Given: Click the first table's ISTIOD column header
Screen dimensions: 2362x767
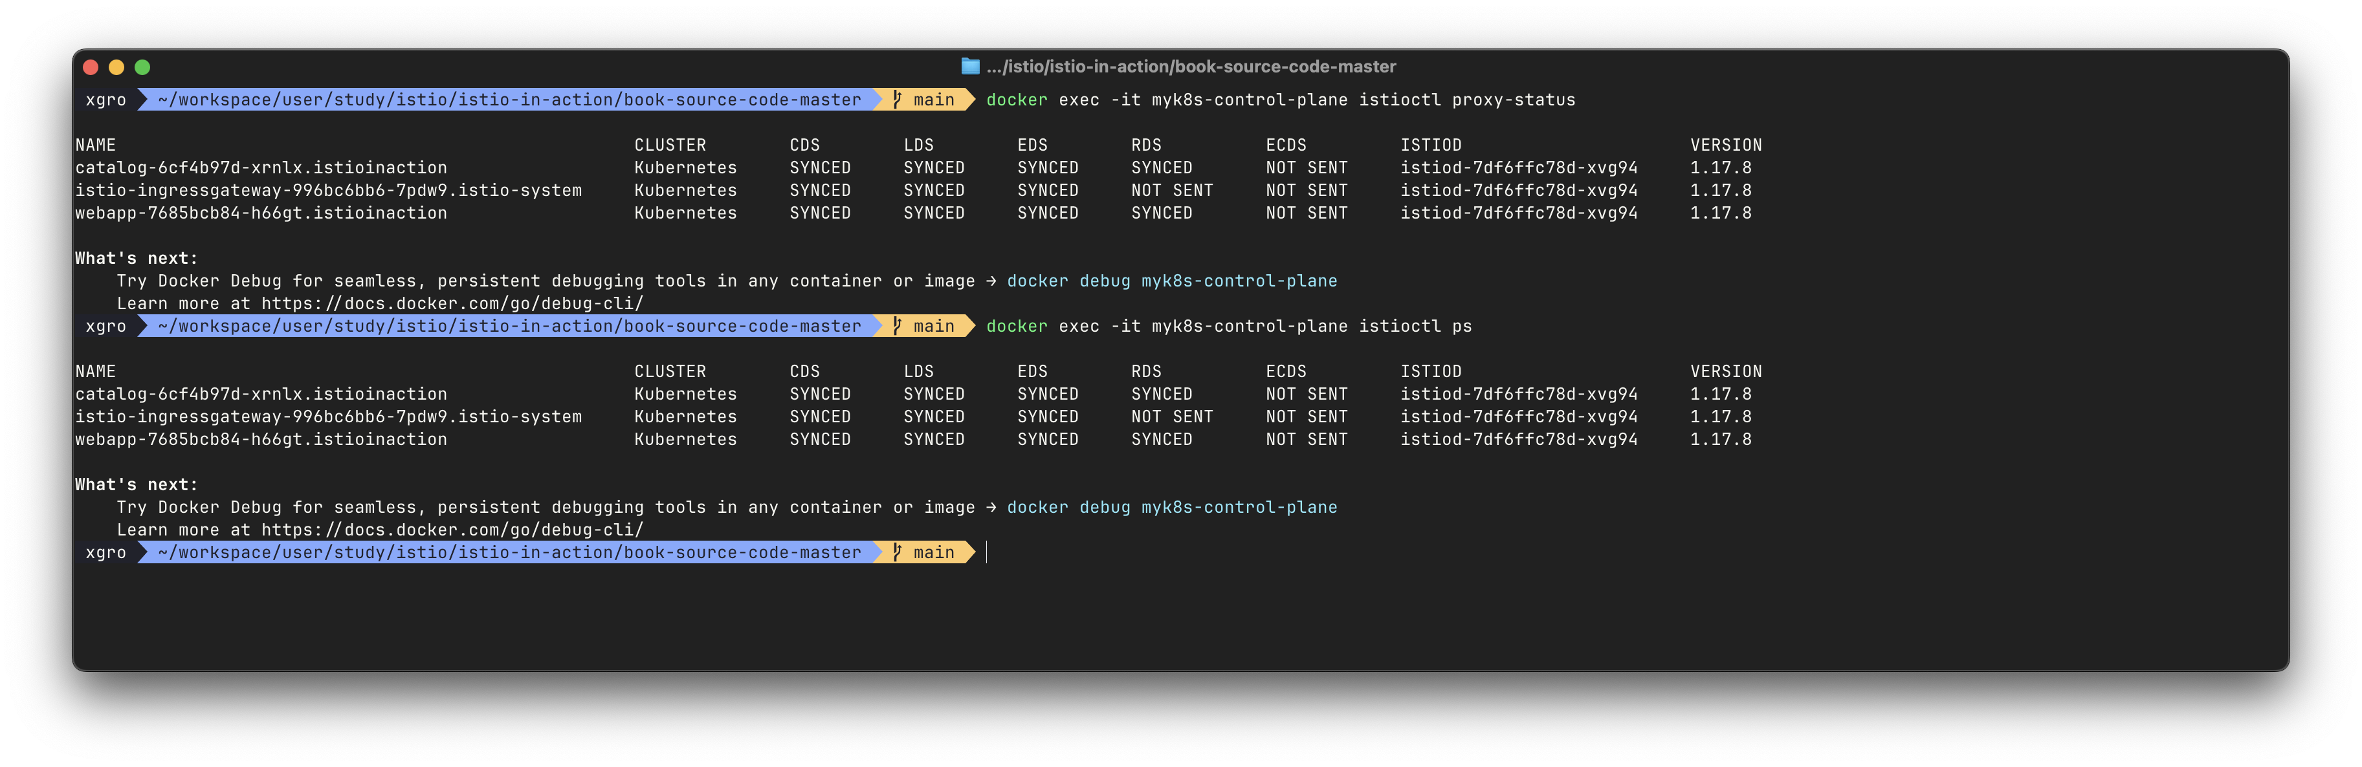Looking at the screenshot, I should click(1430, 145).
